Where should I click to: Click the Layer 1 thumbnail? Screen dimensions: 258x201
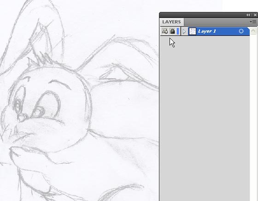point(193,31)
